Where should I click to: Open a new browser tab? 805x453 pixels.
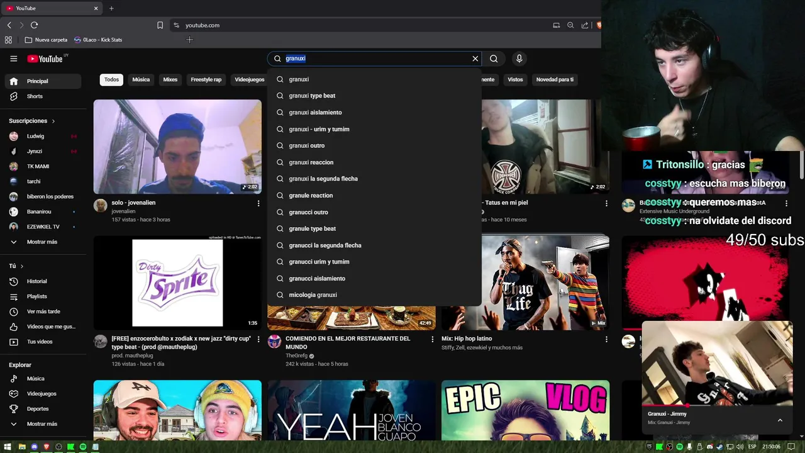pos(111,8)
